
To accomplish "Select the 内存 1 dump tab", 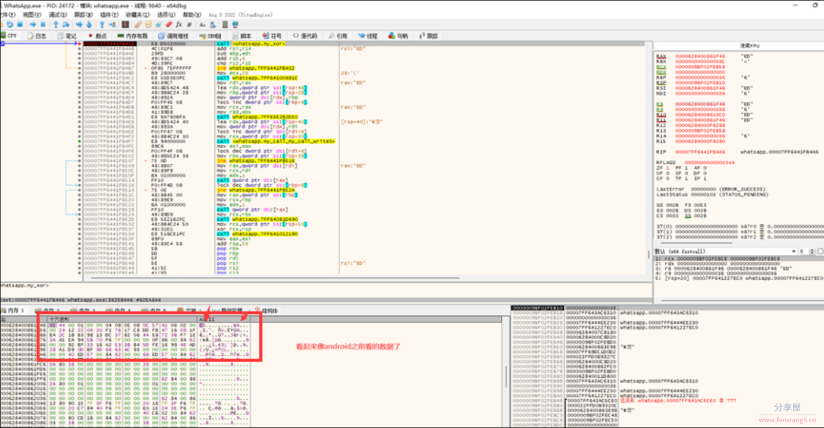I will [x=13, y=311].
